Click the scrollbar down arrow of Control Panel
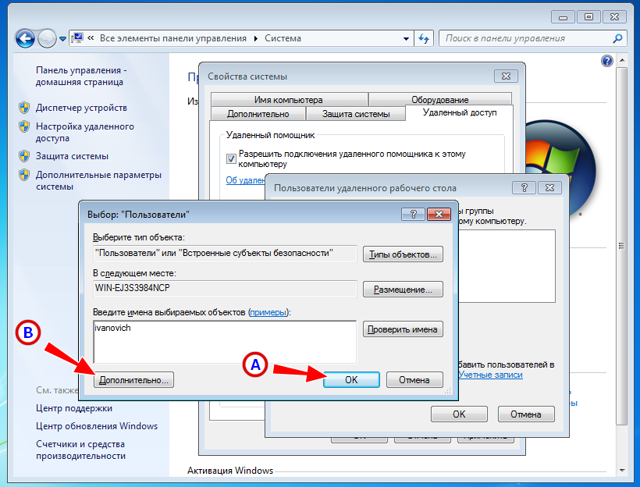The image size is (640, 487). point(621,471)
